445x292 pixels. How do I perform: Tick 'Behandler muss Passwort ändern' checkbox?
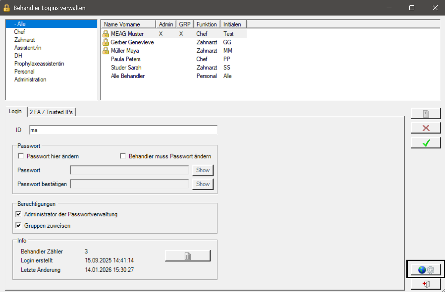[x=123, y=156]
